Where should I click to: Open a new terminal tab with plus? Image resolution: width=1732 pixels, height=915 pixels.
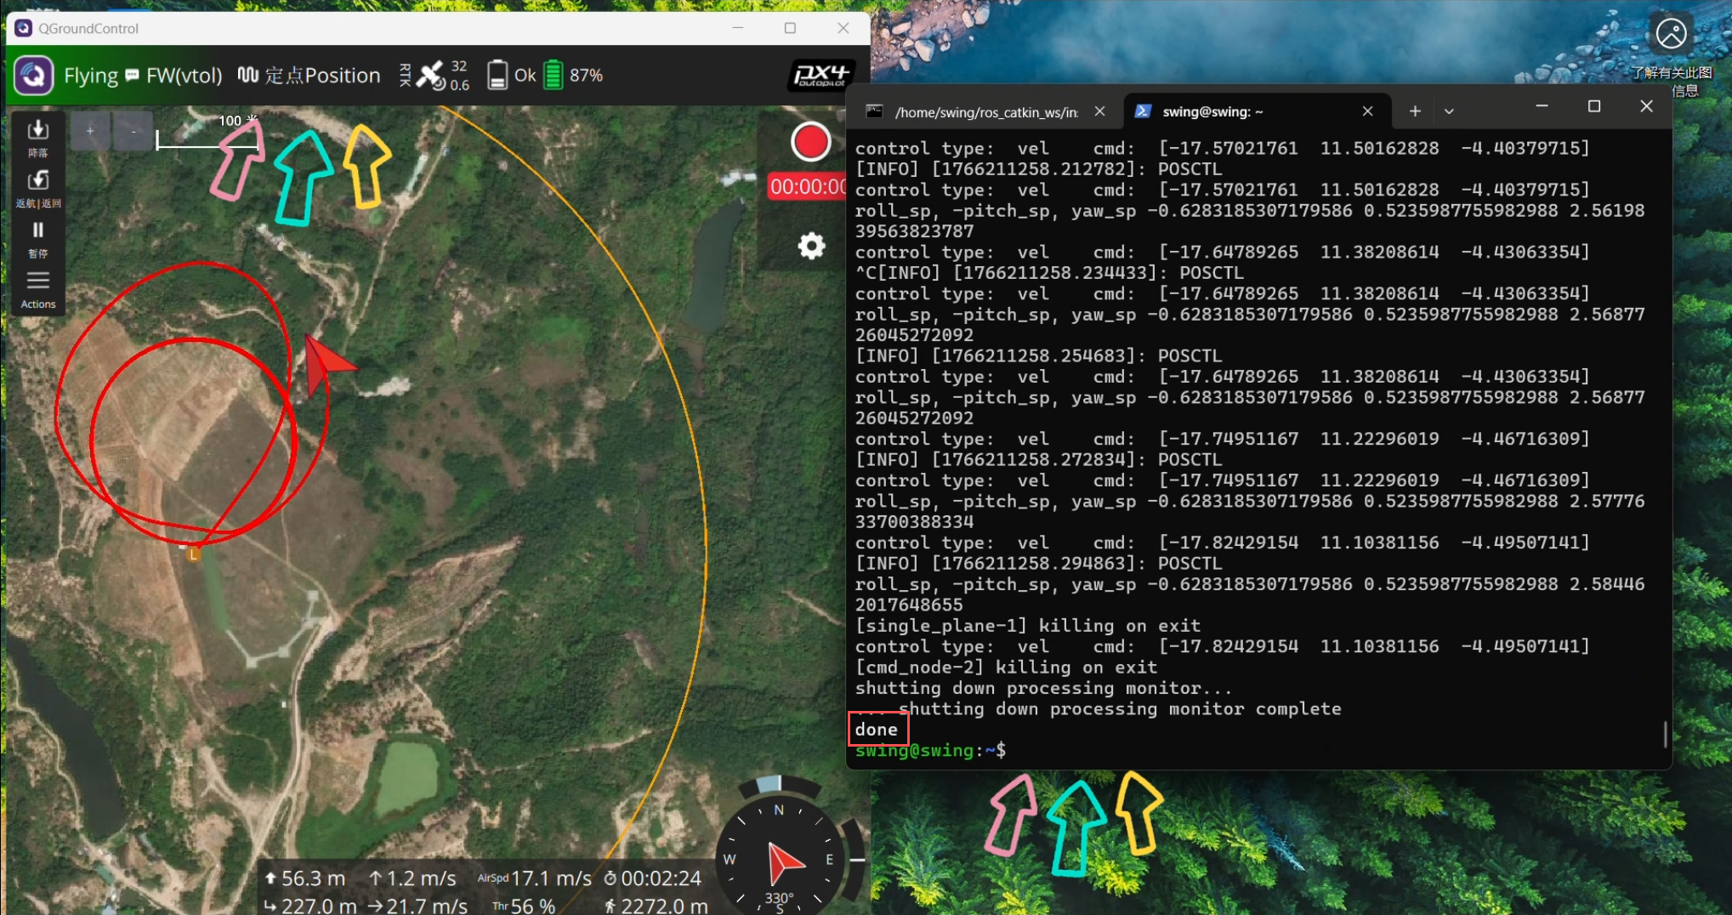(1415, 111)
